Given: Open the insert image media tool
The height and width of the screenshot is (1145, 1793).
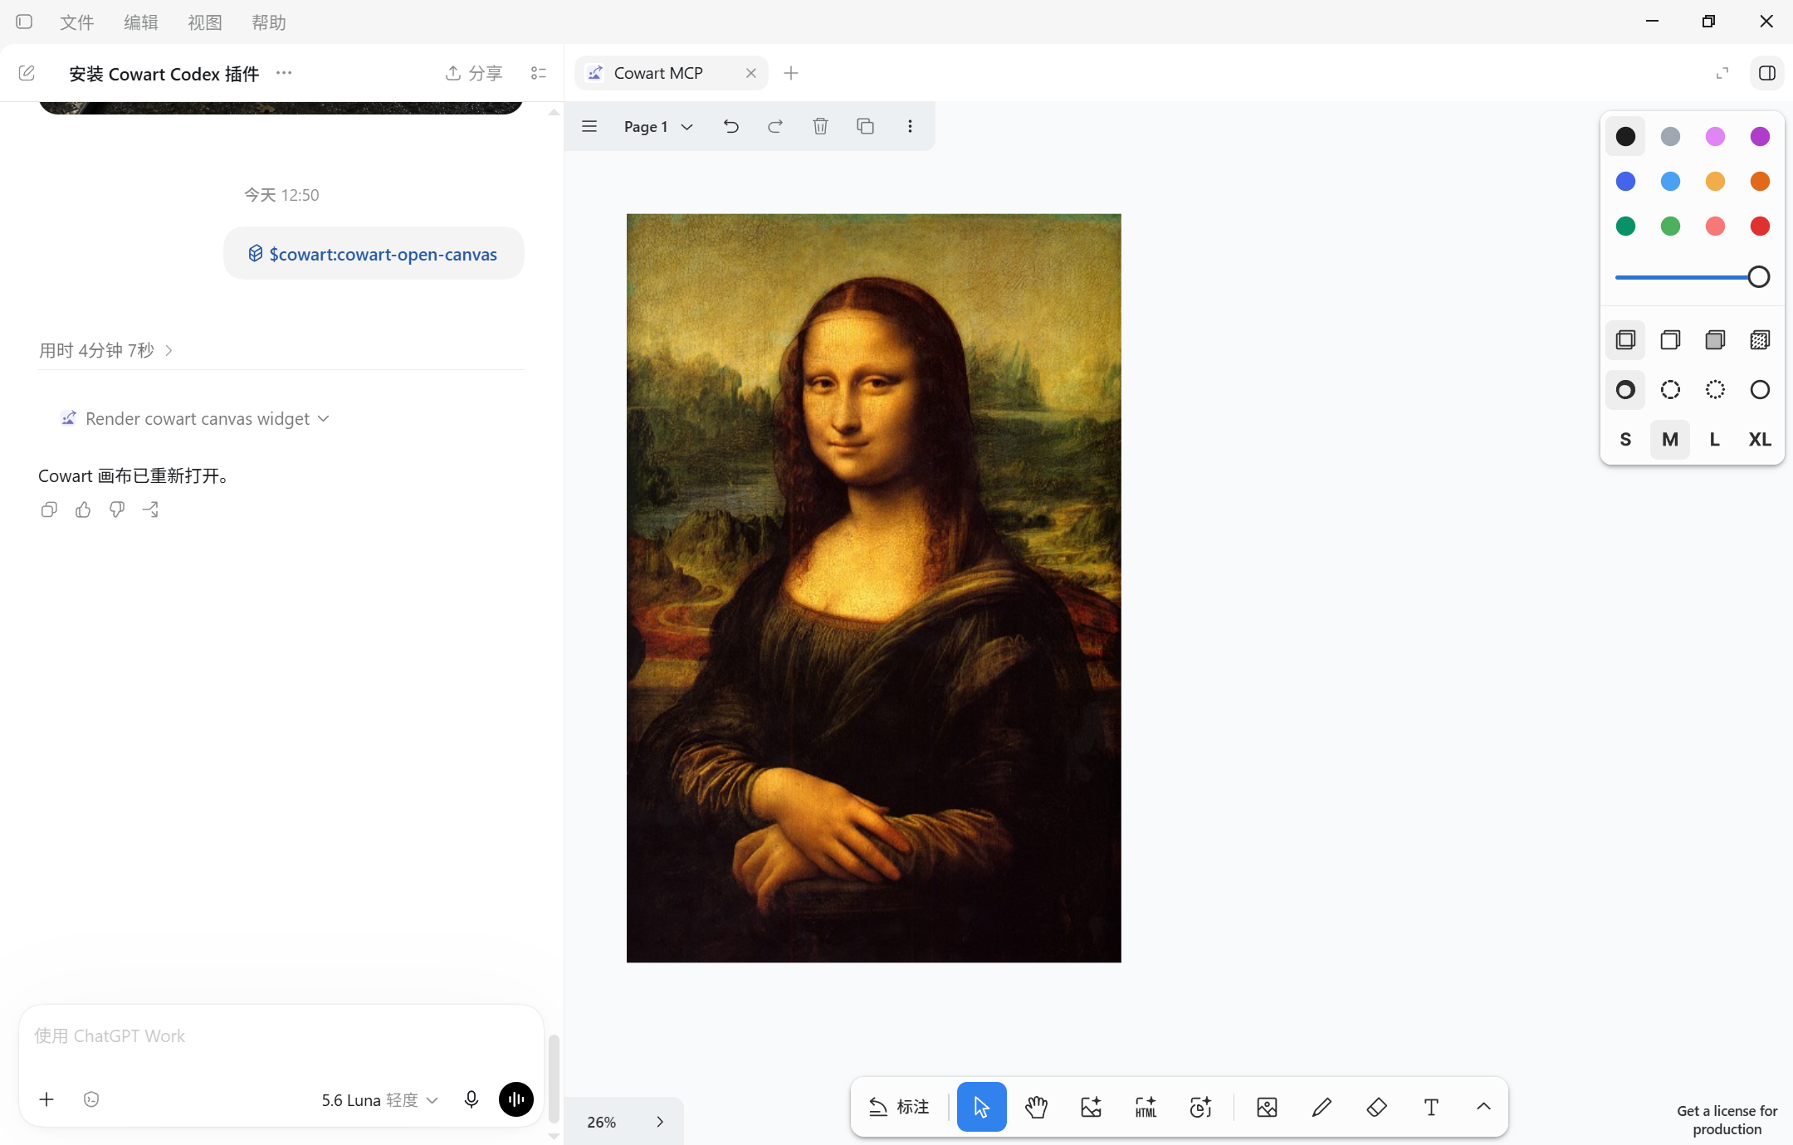Looking at the screenshot, I should (x=1267, y=1107).
